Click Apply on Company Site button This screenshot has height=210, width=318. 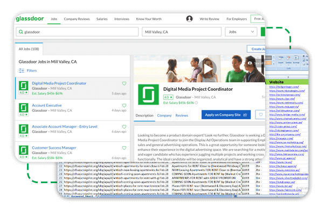[x=226, y=114]
